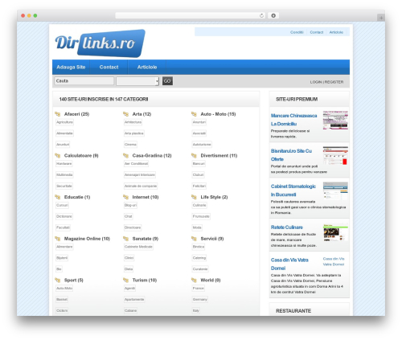This screenshot has height=340, width=402.
Task: Click the Contact link in top bar
Action: pyautogui.click(x=317, y=32)
